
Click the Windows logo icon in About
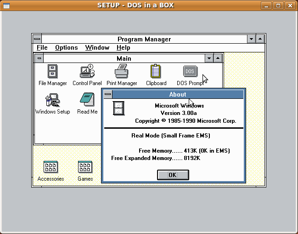[118, 108]
